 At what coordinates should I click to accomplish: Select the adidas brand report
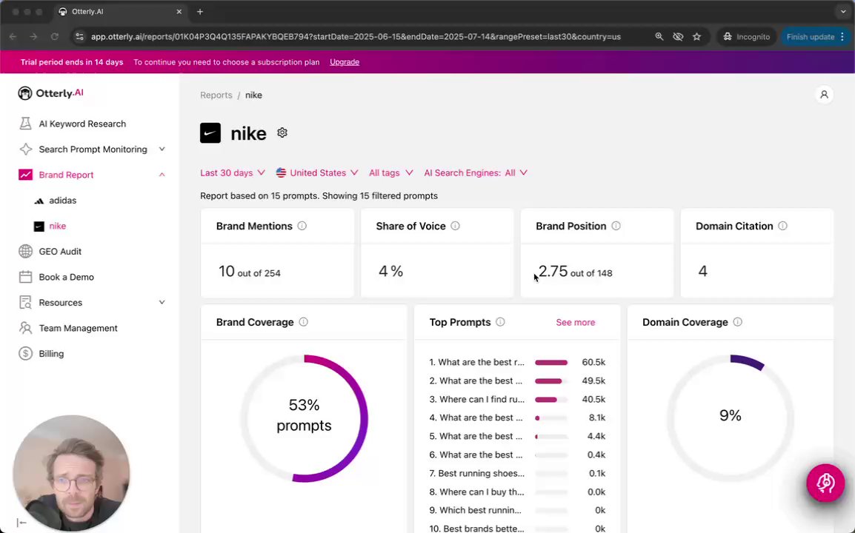click(x=62, y=201)
